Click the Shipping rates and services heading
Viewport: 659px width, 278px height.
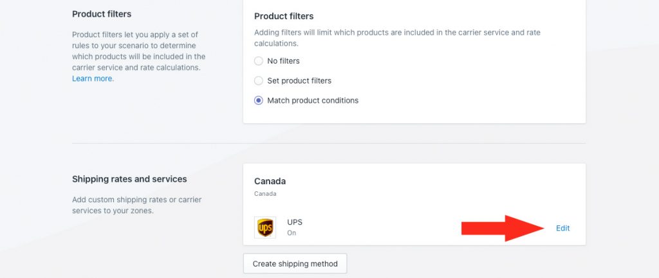click(x=129, y=179)
